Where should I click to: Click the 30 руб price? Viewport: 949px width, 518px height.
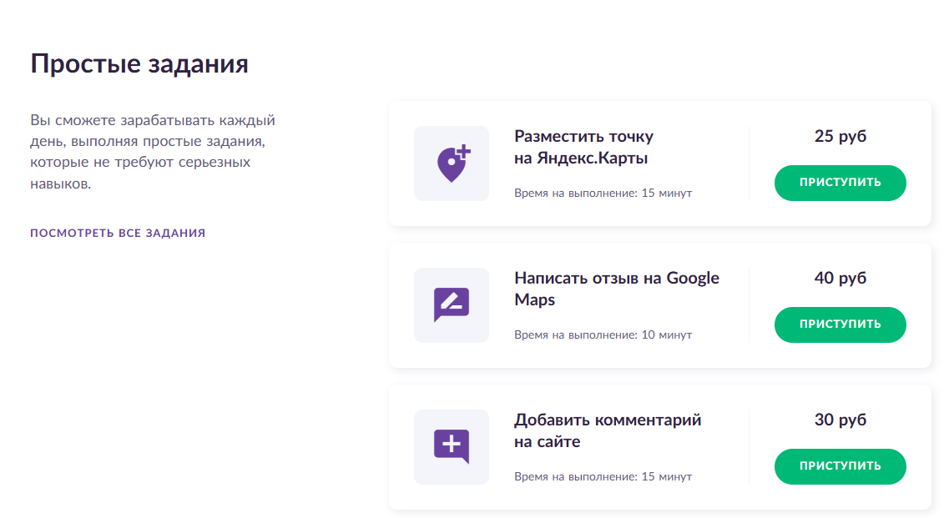pos(840,420)
